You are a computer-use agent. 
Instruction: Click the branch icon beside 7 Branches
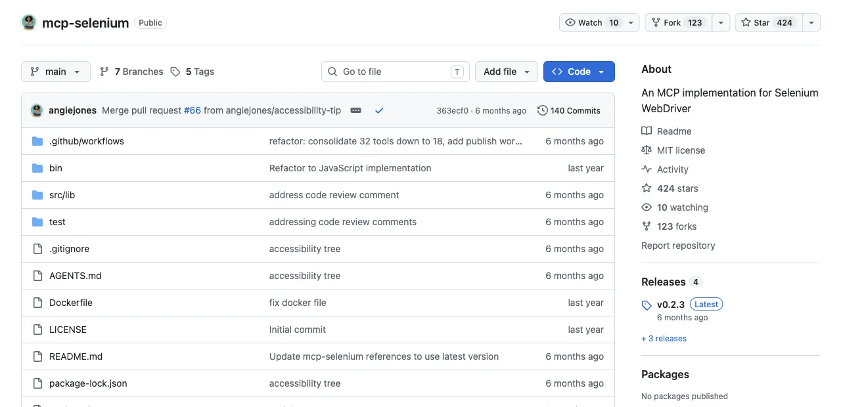104,72
